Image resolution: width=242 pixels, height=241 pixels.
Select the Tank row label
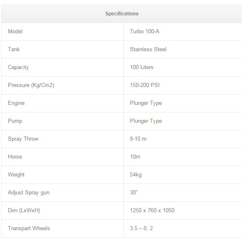pyautogui.click(x=14, y=49)
